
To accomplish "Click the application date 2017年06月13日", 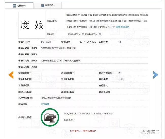I will click(88, 42).
